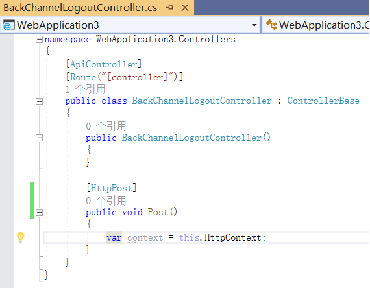The width and height of the screenshot is (370, 288).
Task: Click the constructor name BackChannelLogoutController()
Action: 196,138
